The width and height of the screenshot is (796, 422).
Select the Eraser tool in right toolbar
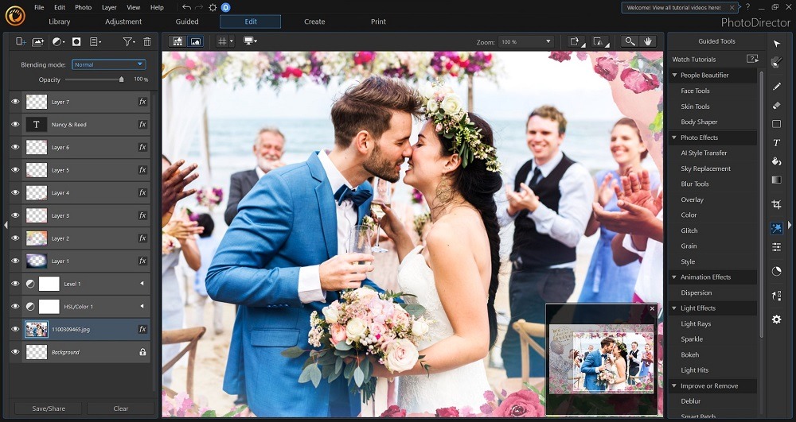click(776, 105)
